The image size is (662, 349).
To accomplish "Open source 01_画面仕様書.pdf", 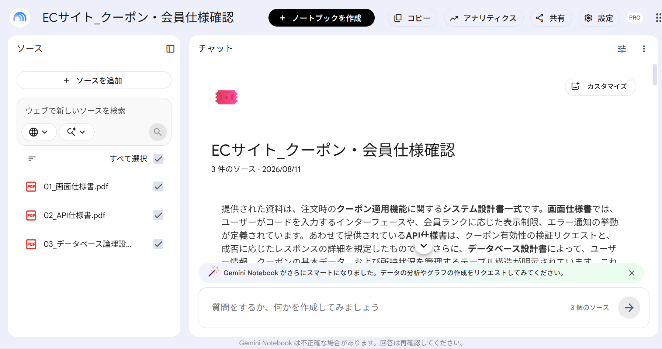I will pos(76,187).
